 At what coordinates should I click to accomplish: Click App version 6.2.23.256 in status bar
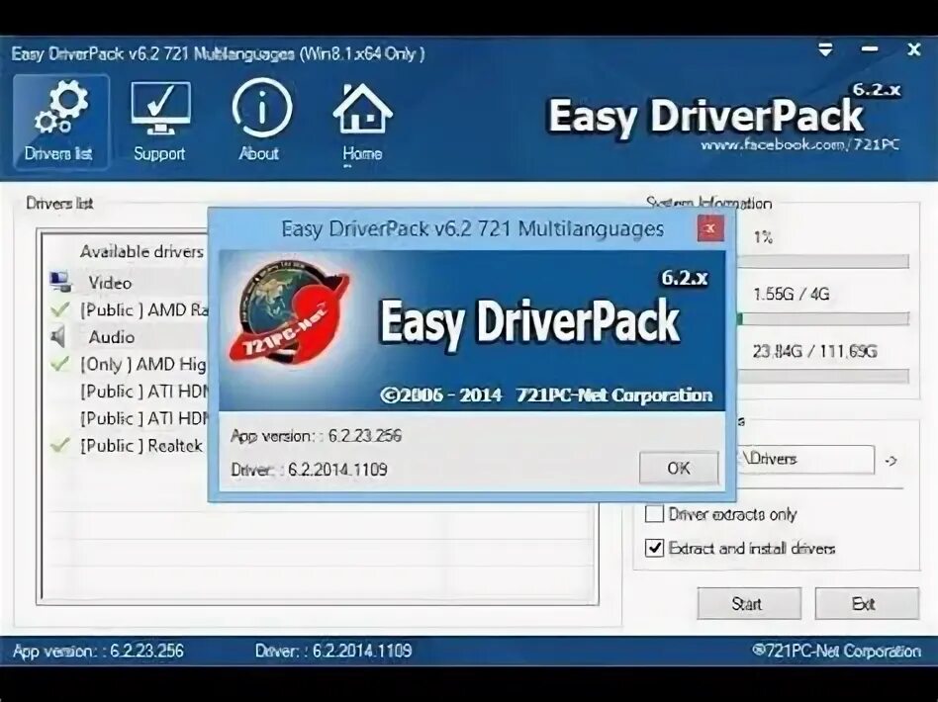(x=99, y=651)
